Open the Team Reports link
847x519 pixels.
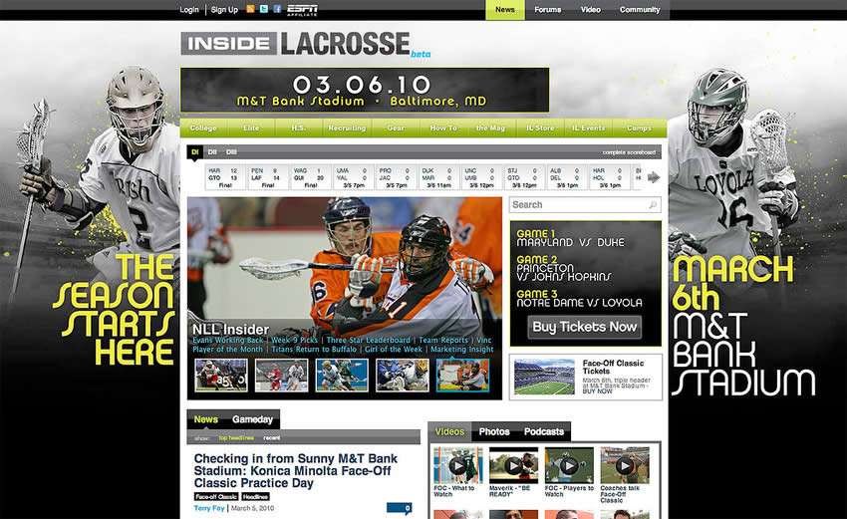click(x=443, y=341)
